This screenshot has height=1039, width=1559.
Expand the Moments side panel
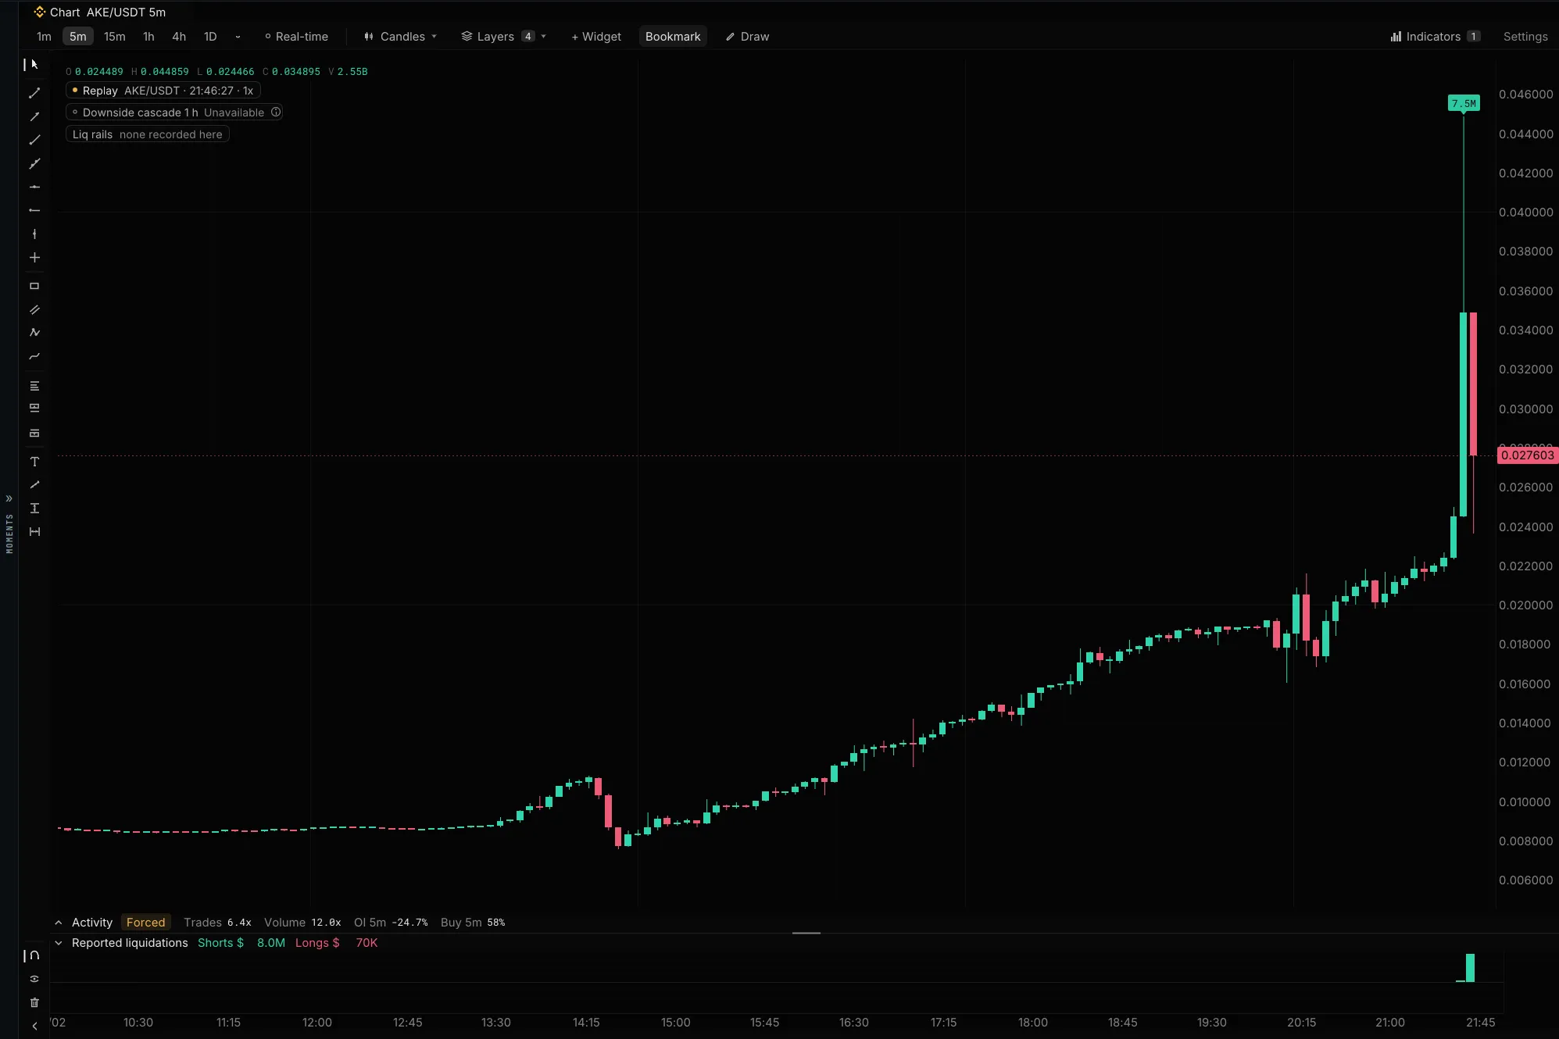click(9, 498)
